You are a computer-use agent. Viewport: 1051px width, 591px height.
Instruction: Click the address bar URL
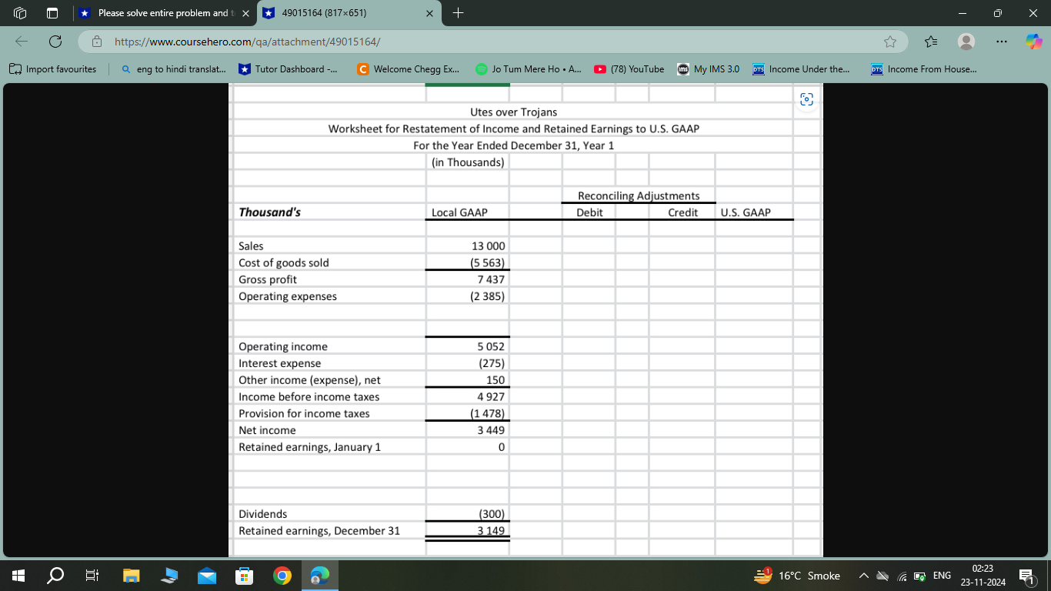pyautogui.click(x=248, y=42)
